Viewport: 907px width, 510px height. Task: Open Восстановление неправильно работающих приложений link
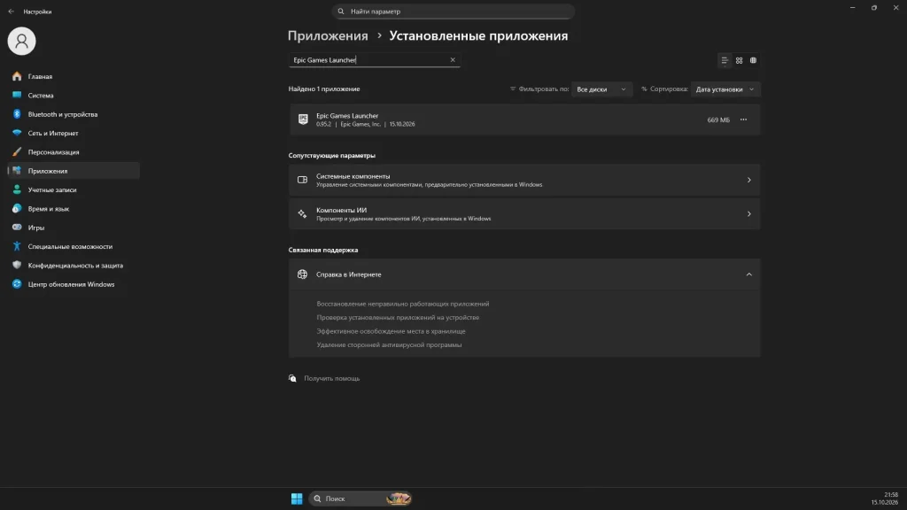click(403, 304)
